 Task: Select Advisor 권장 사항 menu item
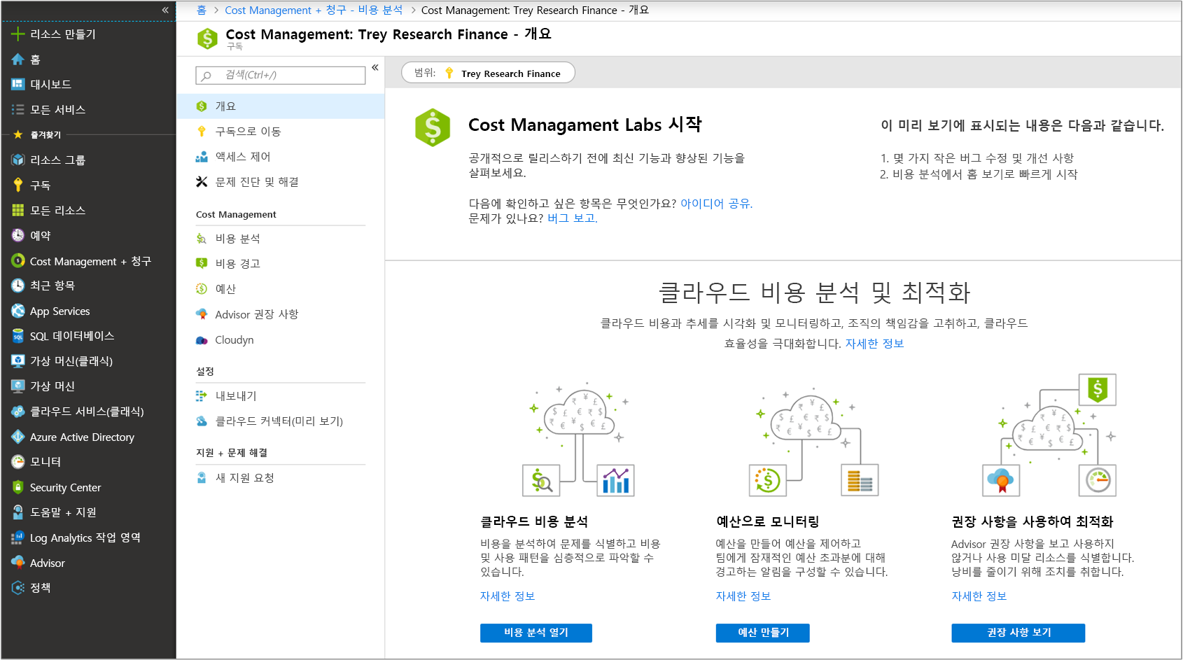click(280, 314)
